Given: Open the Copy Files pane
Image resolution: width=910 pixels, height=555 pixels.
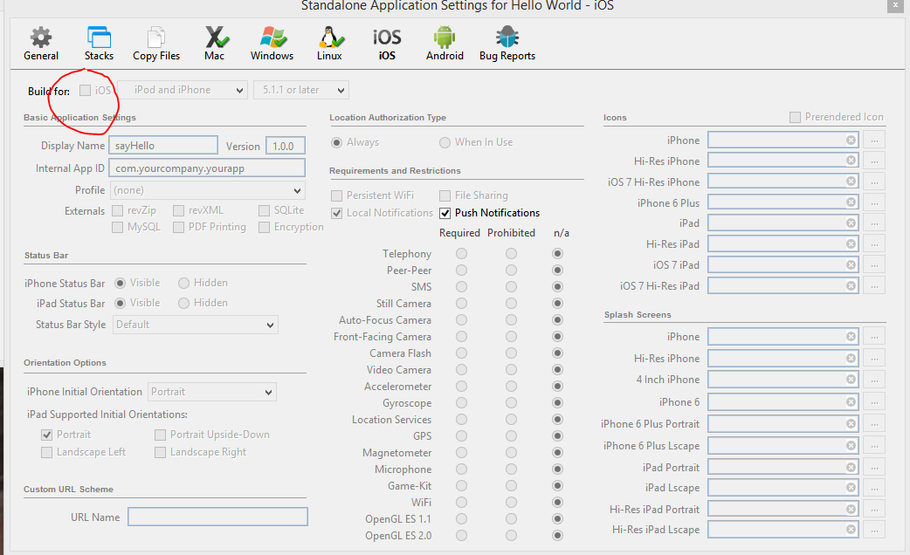Looking at the screenshot, I should pyautogui.click(x=156, y=44).
